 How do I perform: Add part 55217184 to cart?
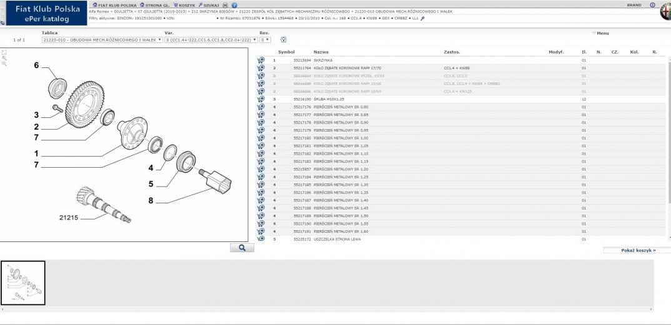pos(261,177)
